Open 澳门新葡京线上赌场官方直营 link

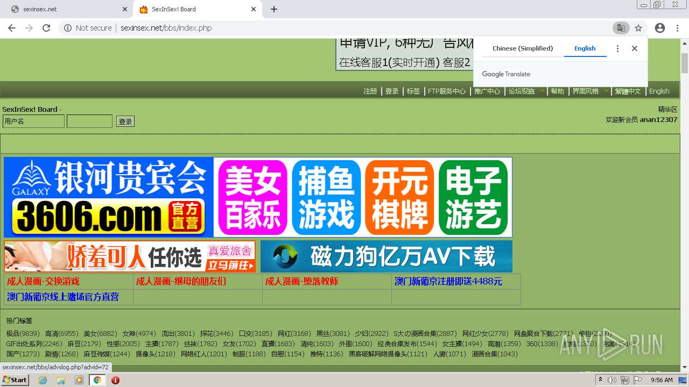coord(63,297)
